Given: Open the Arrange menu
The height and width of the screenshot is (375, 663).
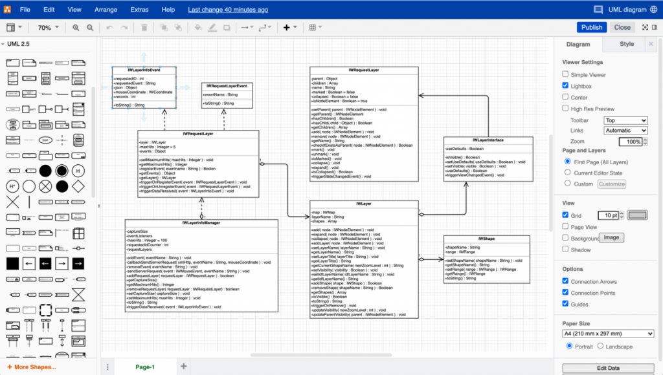Looking at the screenshot, I should click(x=106, y=9).
